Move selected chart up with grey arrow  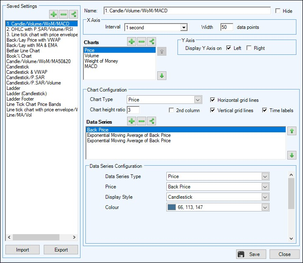162,52
